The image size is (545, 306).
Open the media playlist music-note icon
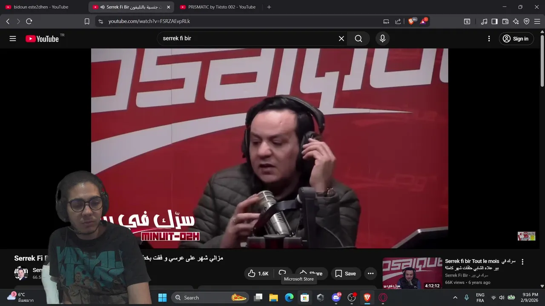484,21
